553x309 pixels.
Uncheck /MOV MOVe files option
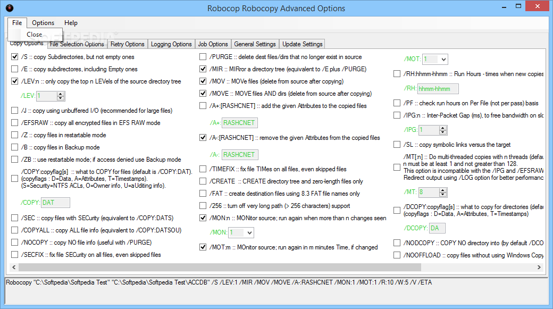coord(203,81)
